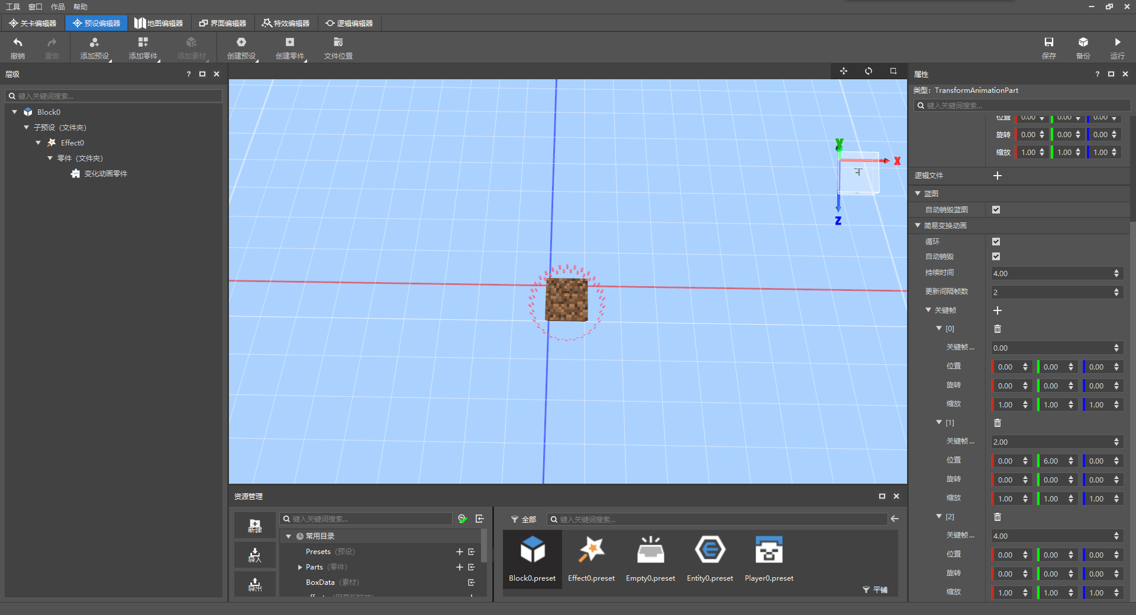Switch to the 地图编辑器 tab
Screen dimensions: 1136x615
pyautogui.click(x=159, y=23)
